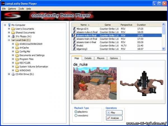168x126 pixels.
Task: Click the demo icon beside 4kings-d2-t
Action: [x=74, y=29]
